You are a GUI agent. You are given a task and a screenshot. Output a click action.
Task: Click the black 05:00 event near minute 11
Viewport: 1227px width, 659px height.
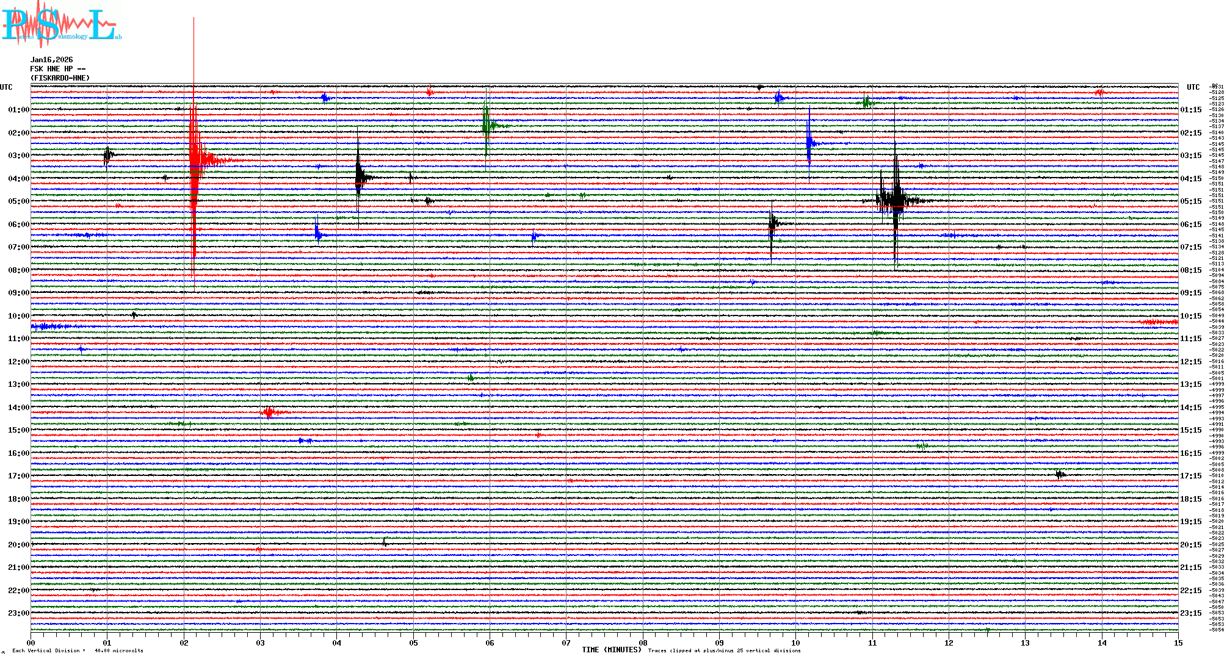pyautogui.click(x=896, y=200)
